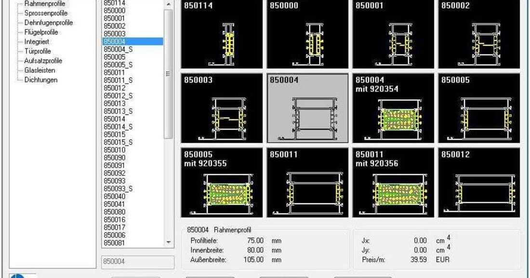Select profile 850011_S in the list
The height and width of the screenshot is (278, 530).
(x=119, y=80)
